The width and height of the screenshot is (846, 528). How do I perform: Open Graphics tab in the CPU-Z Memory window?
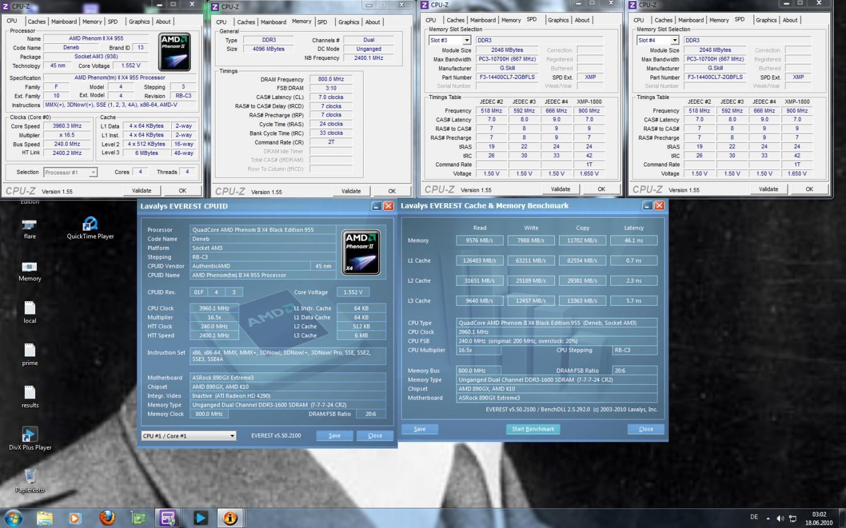click(x=349, y=22)
